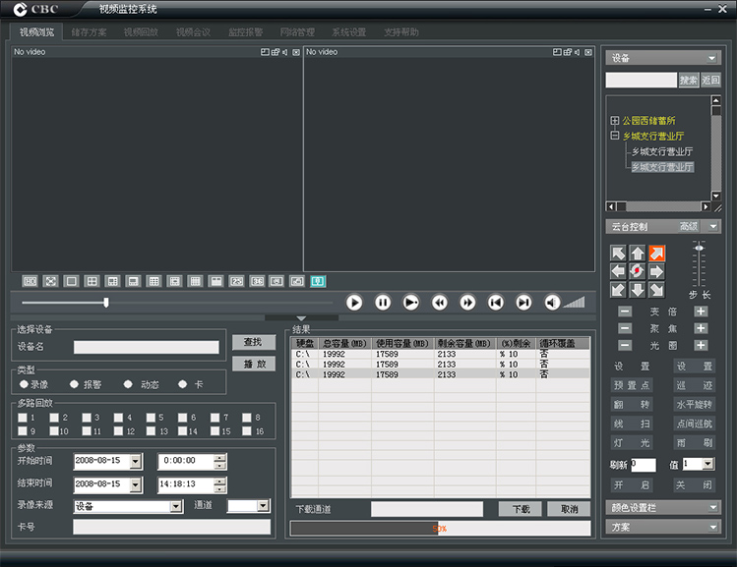The height and width of the screenshot is (567, 737).
Task: Select 录像 type radio button
Action: click(24, 384)
